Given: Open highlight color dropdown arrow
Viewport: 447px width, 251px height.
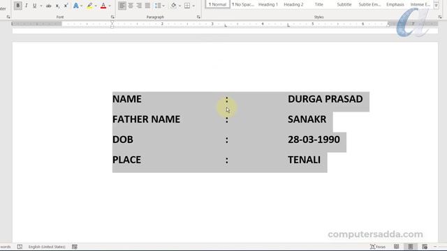Looking at the screenshot, I should (x=96, y=6).
